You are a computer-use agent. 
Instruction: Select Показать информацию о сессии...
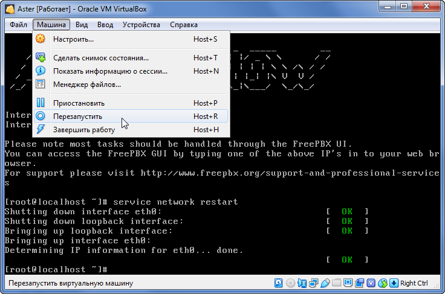[x=131, y=71]
